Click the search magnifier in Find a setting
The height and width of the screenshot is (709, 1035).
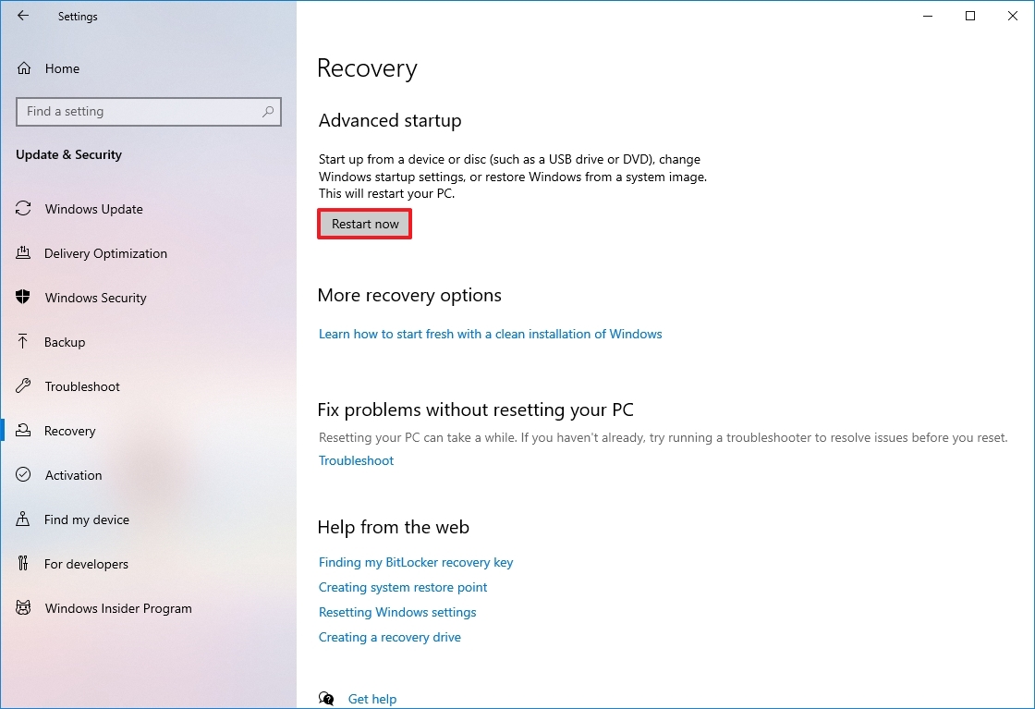(x=267, y=111)
